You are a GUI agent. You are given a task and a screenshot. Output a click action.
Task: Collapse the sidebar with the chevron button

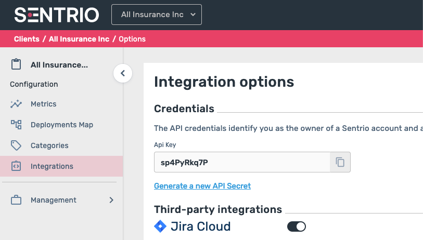(123, 73)
